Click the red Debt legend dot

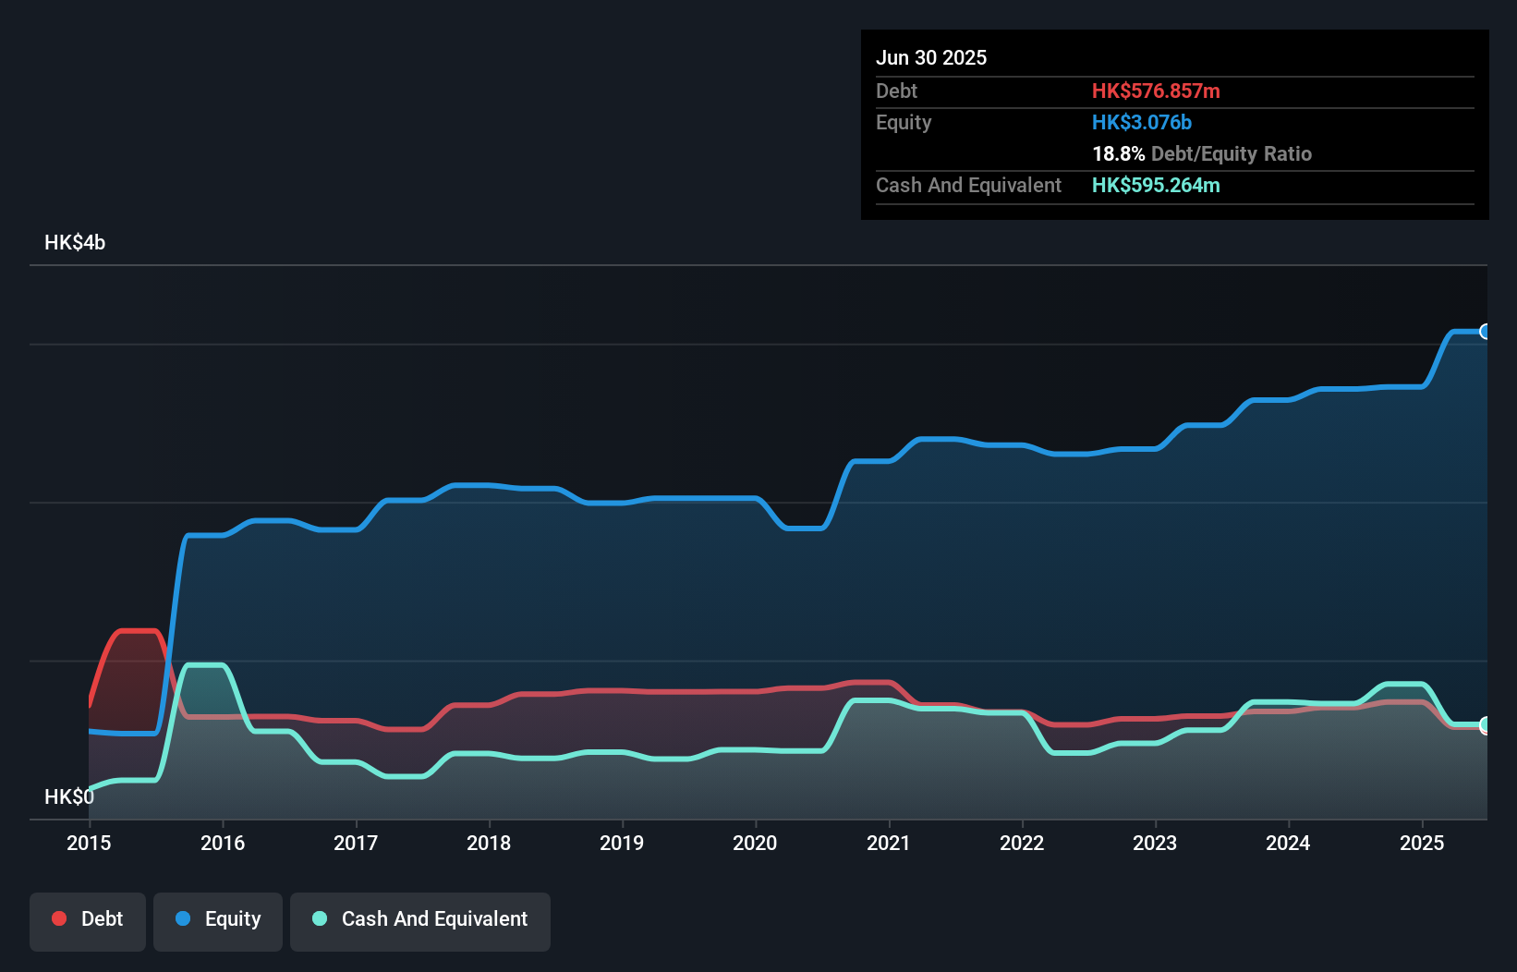(59, 918)
